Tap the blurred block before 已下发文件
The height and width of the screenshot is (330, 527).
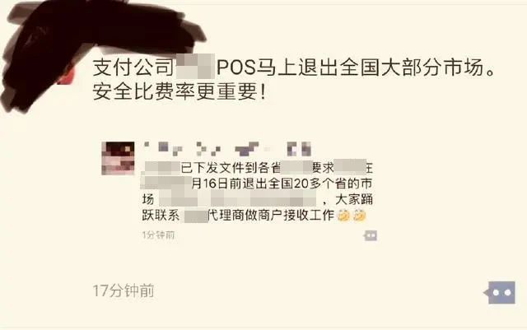[161, 168]
